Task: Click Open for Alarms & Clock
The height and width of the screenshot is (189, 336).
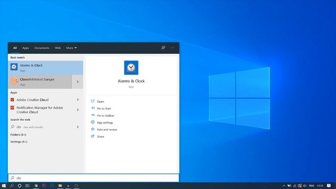Action: (x=100, y=101)
